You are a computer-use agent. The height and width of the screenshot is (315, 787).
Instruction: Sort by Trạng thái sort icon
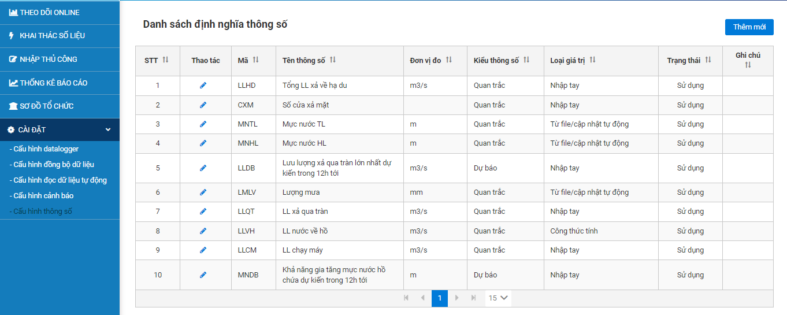708,60
